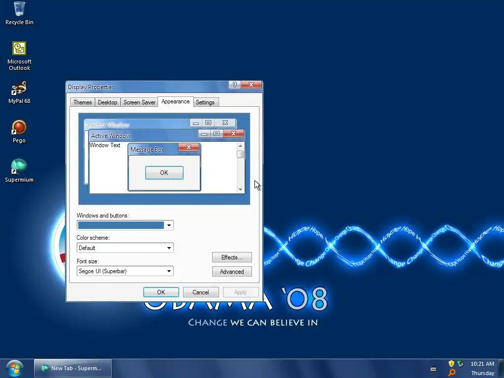Confirm with the dialog's OK button

pos(161,292)
